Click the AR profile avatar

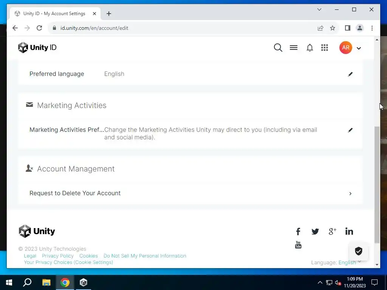(345, 48)
